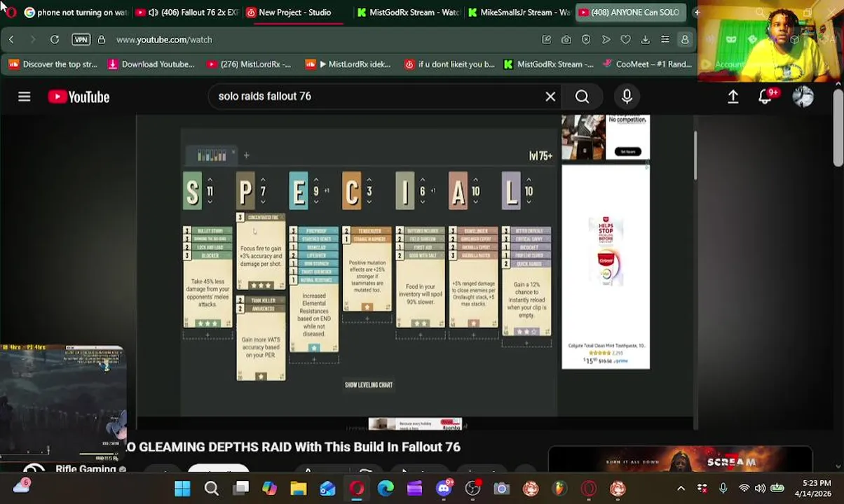Focus the www.youtube.com/watch address field

pyautogui.click(x=164, y=40)
